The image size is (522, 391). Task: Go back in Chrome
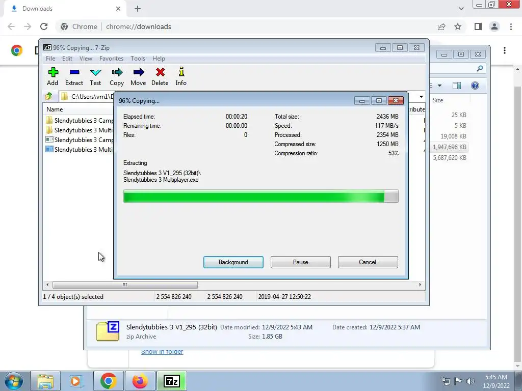[11, 26]
